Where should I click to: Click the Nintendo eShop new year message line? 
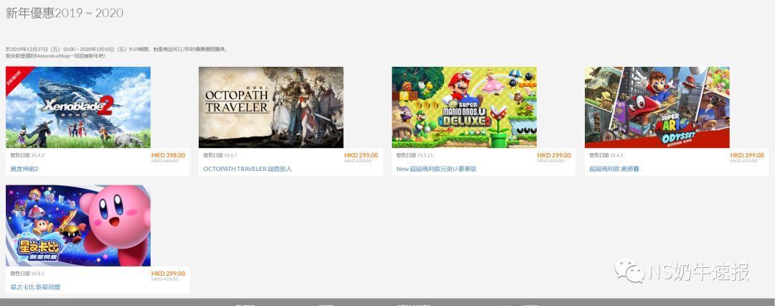point(56,56)
